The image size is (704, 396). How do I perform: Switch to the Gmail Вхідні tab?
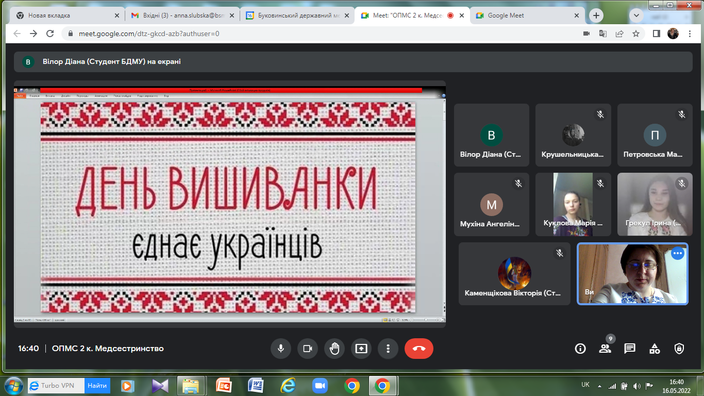click(x=182, y=15)
